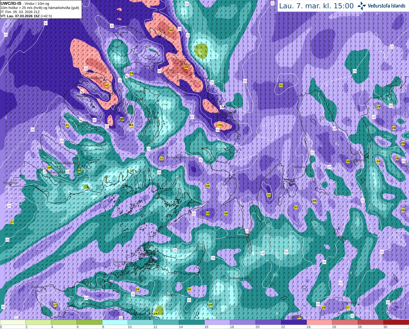Click the 31 label beside Steingrímsfjarðarheiði
Image resolution: width=409 pixels, height=329 pixels.
coord(162,158)
